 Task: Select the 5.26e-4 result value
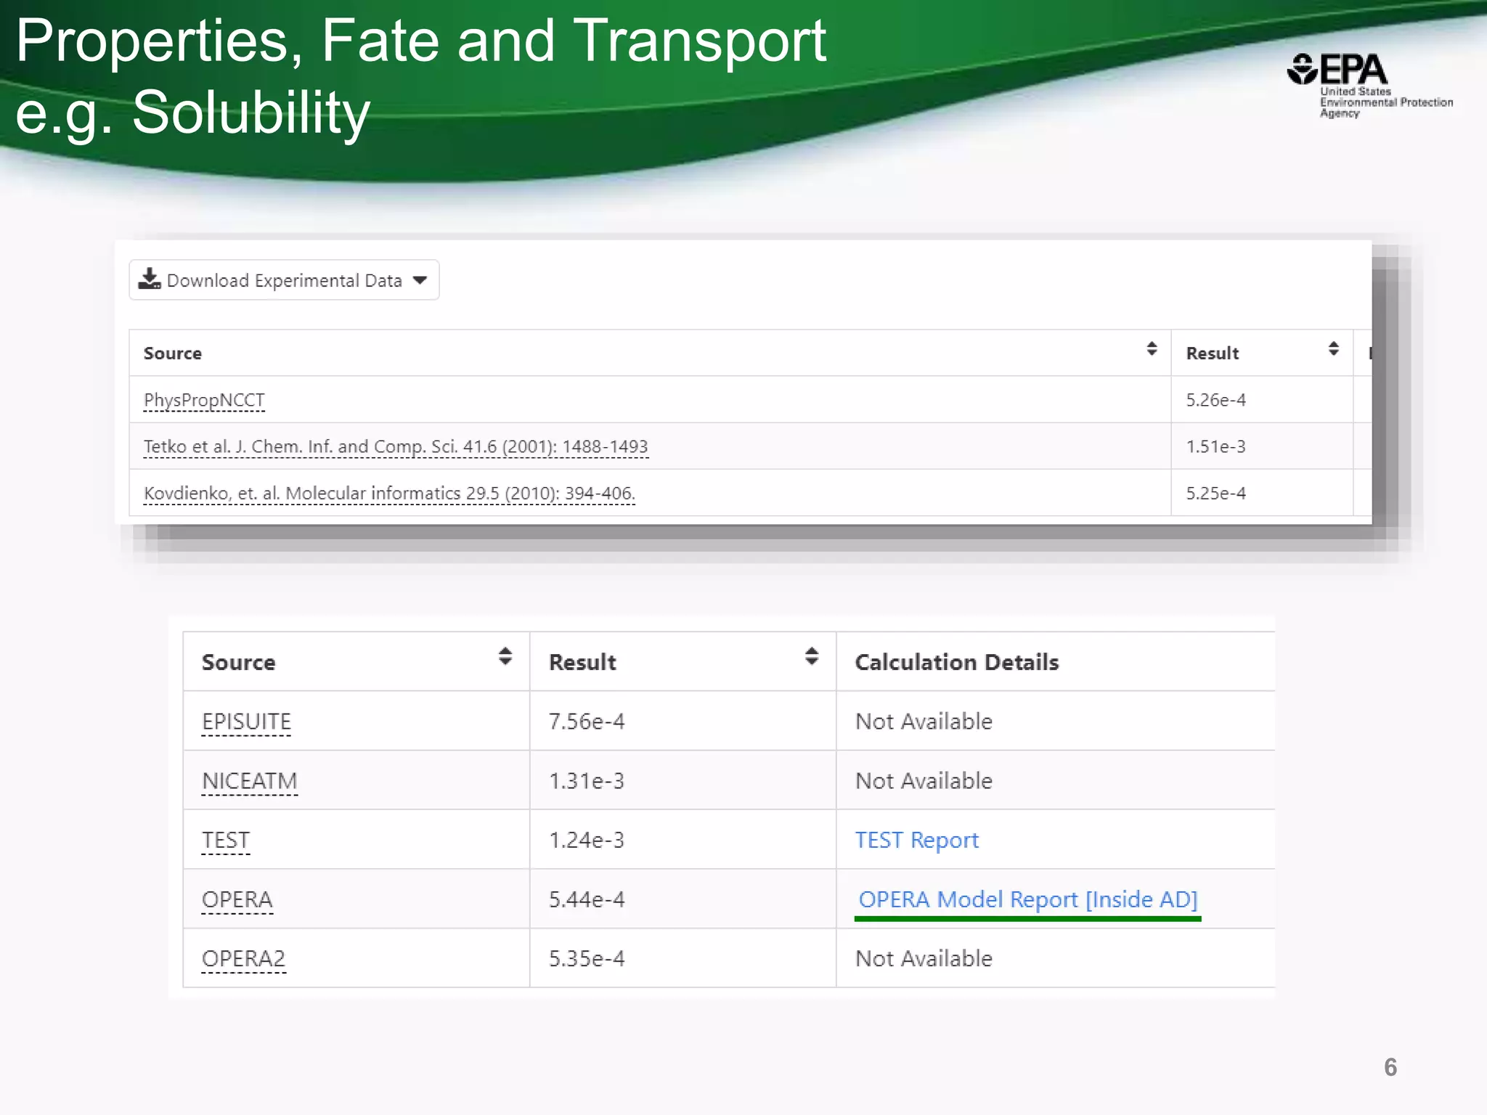tap(1216, 400)
